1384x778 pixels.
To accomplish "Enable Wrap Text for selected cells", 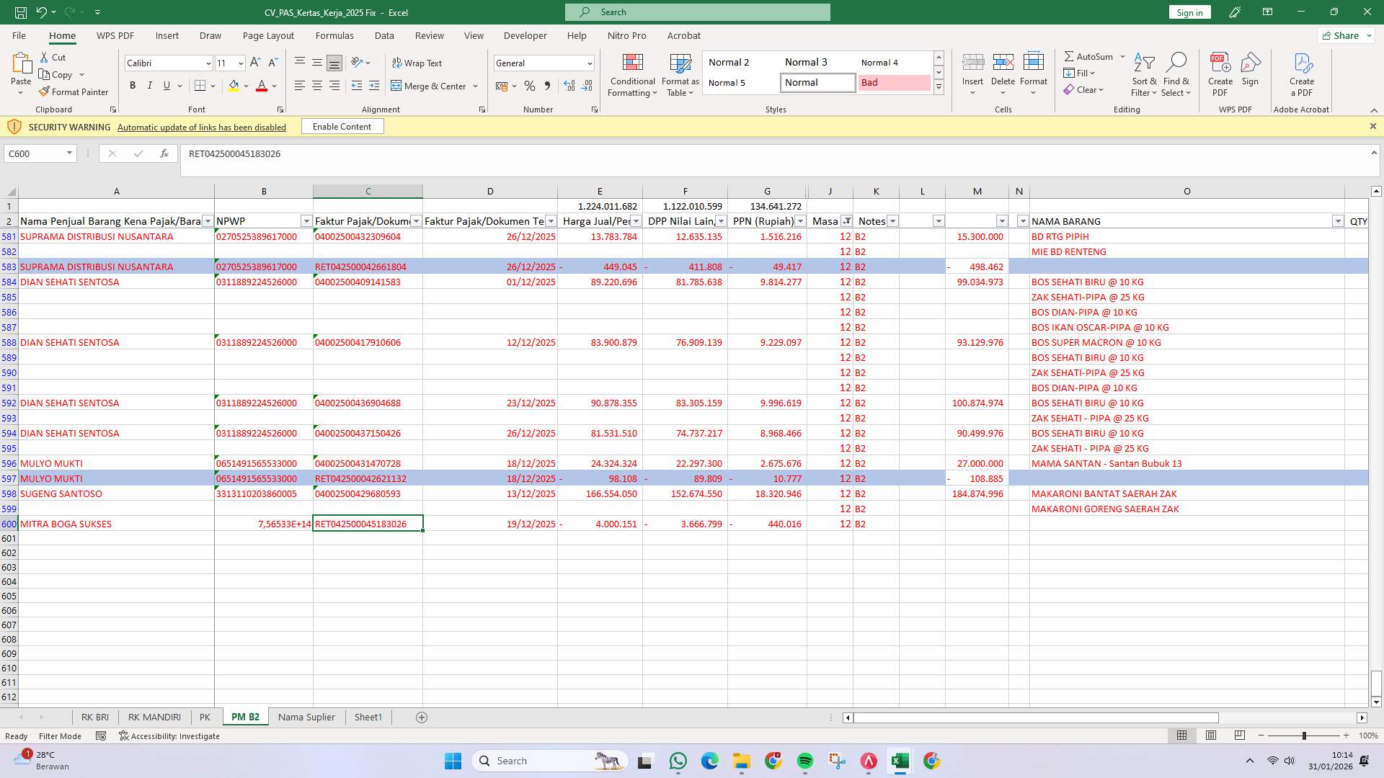I will (x=418, y=63).
